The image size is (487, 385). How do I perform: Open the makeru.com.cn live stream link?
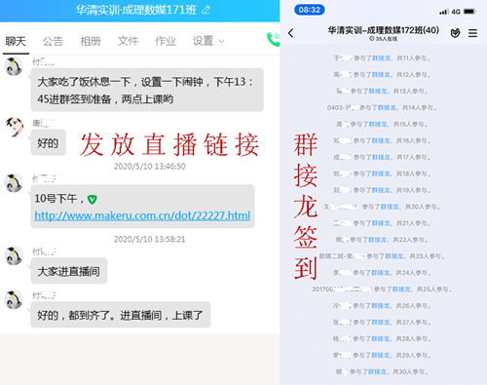pos(142,215)
